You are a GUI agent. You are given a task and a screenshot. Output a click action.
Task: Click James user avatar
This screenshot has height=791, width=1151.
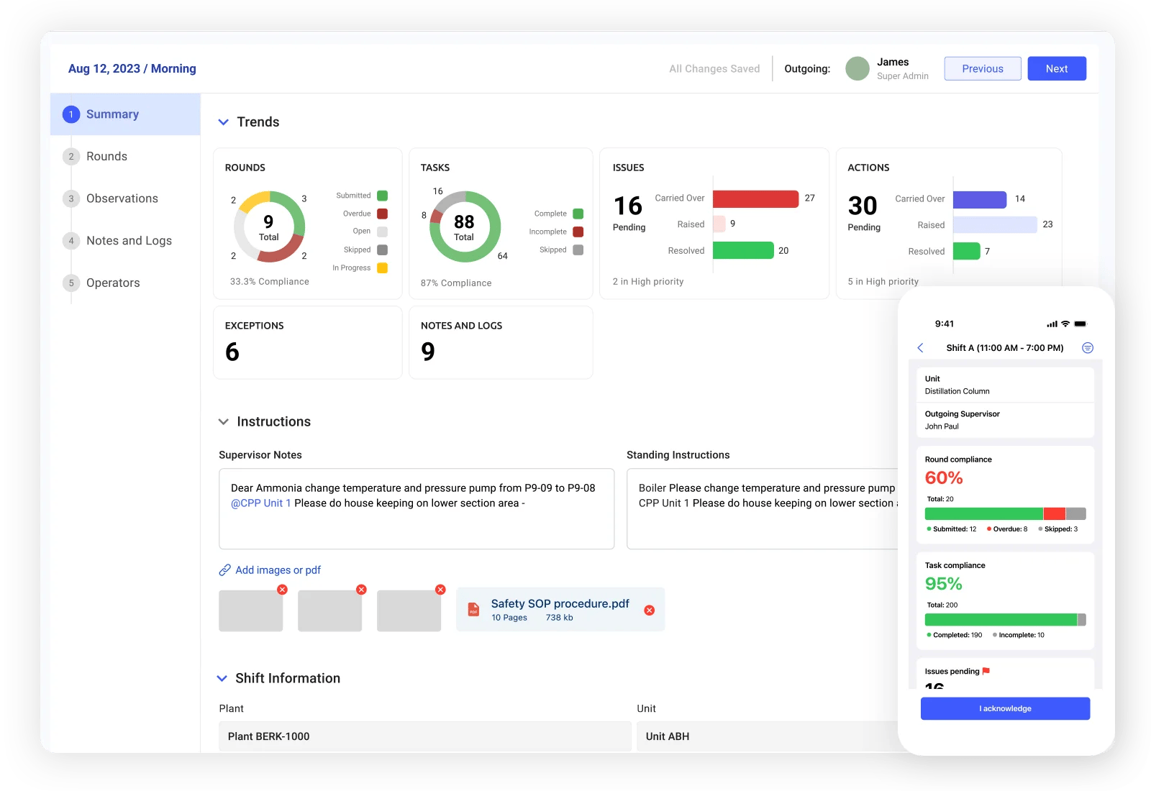coord(857,69)
